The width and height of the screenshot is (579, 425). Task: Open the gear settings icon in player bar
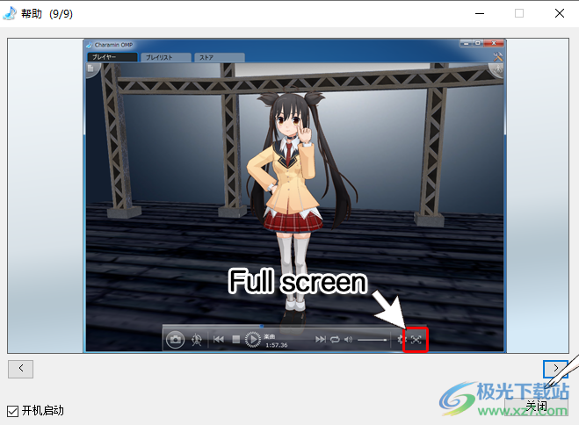pos(401,340)
